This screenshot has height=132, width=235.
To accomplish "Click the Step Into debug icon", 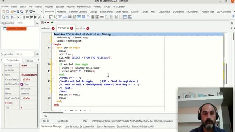I will 31,17.
